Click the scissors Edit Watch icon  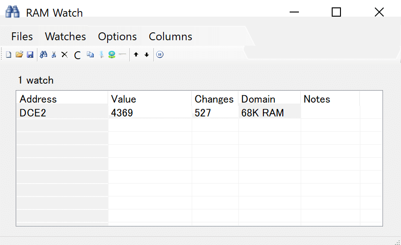[x=54, y=55]
